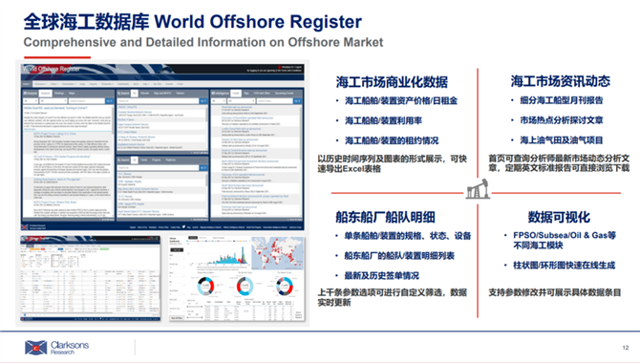The width and height of the screenshot is (640, 363).
Task: Click the Analysis panel header icon
Action: [25, 93]
